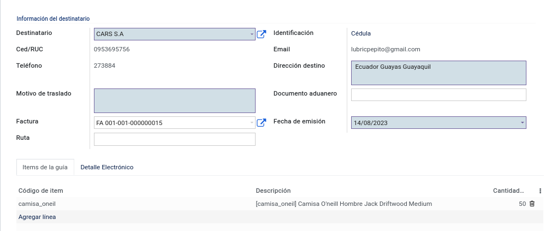
Task: Edit the Dirección destino text area
Action: tap(439, 73)
